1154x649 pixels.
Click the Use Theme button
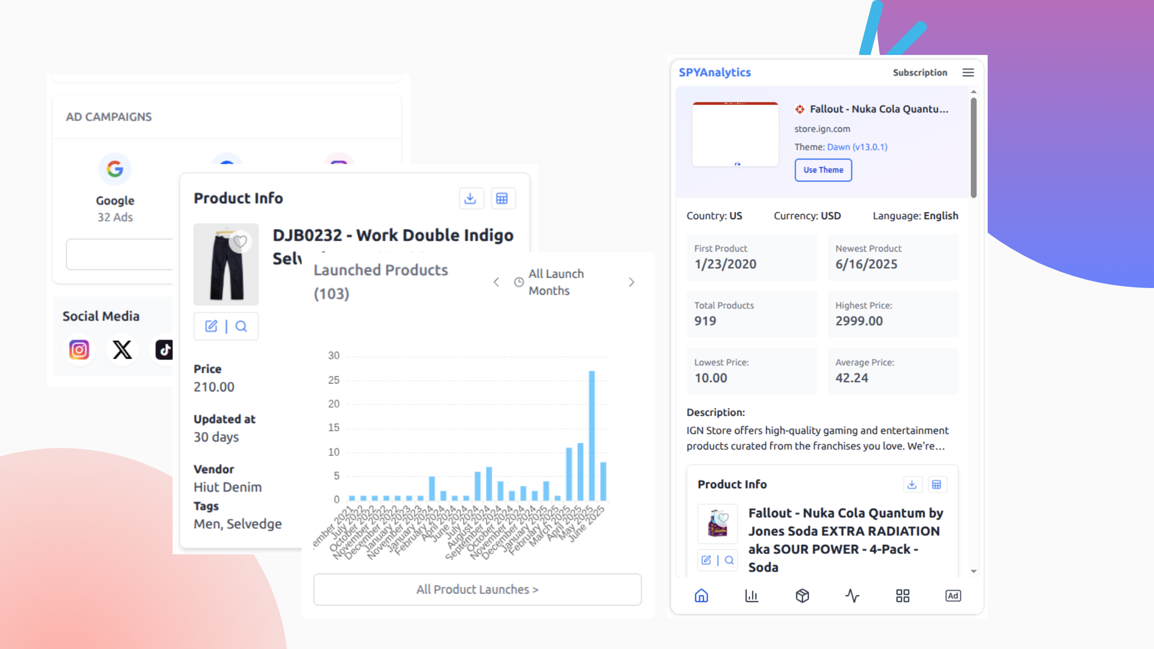tap(823, 170)
